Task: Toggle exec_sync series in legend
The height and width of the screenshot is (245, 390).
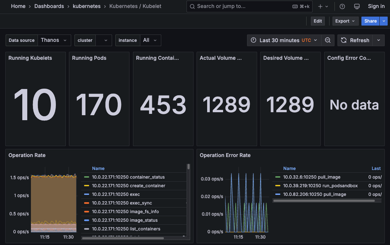Action: pos(122,203)
